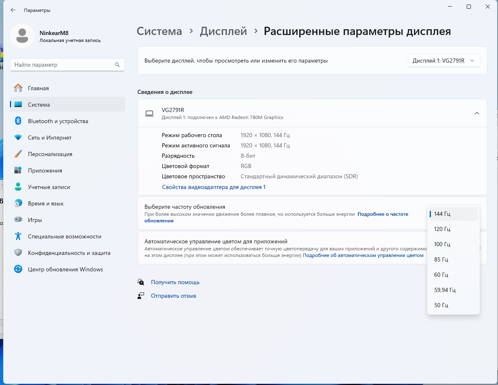The image size is (498, 385).
Task: Open Свойства видеоадаптера для дисплея 1
Action: tap(214, 187)
